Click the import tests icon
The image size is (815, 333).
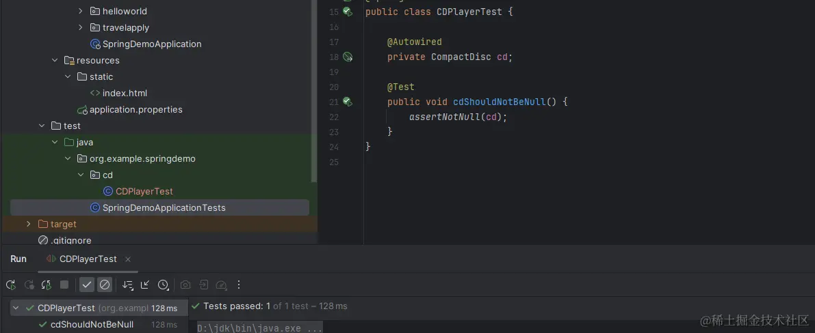[204, 285]
